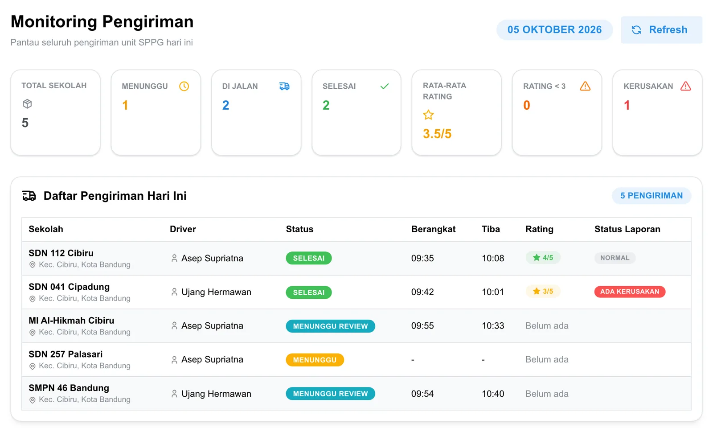Click the location pin icon under SDN 257 Palasari

(32, 366)
